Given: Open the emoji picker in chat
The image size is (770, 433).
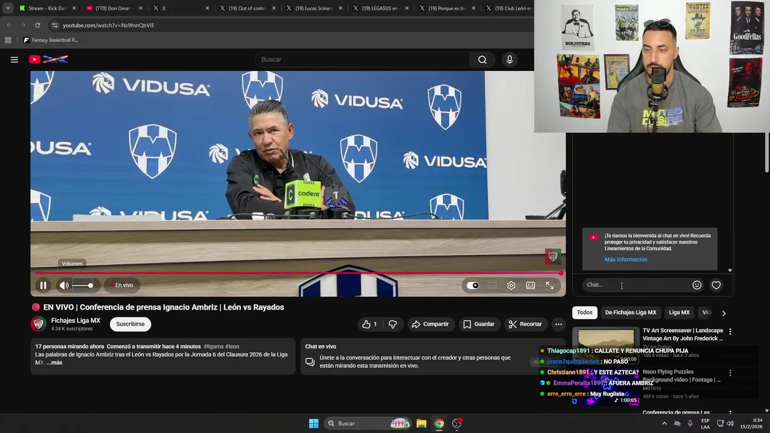Looking at the screenshot, I should [x=697, y=286].
